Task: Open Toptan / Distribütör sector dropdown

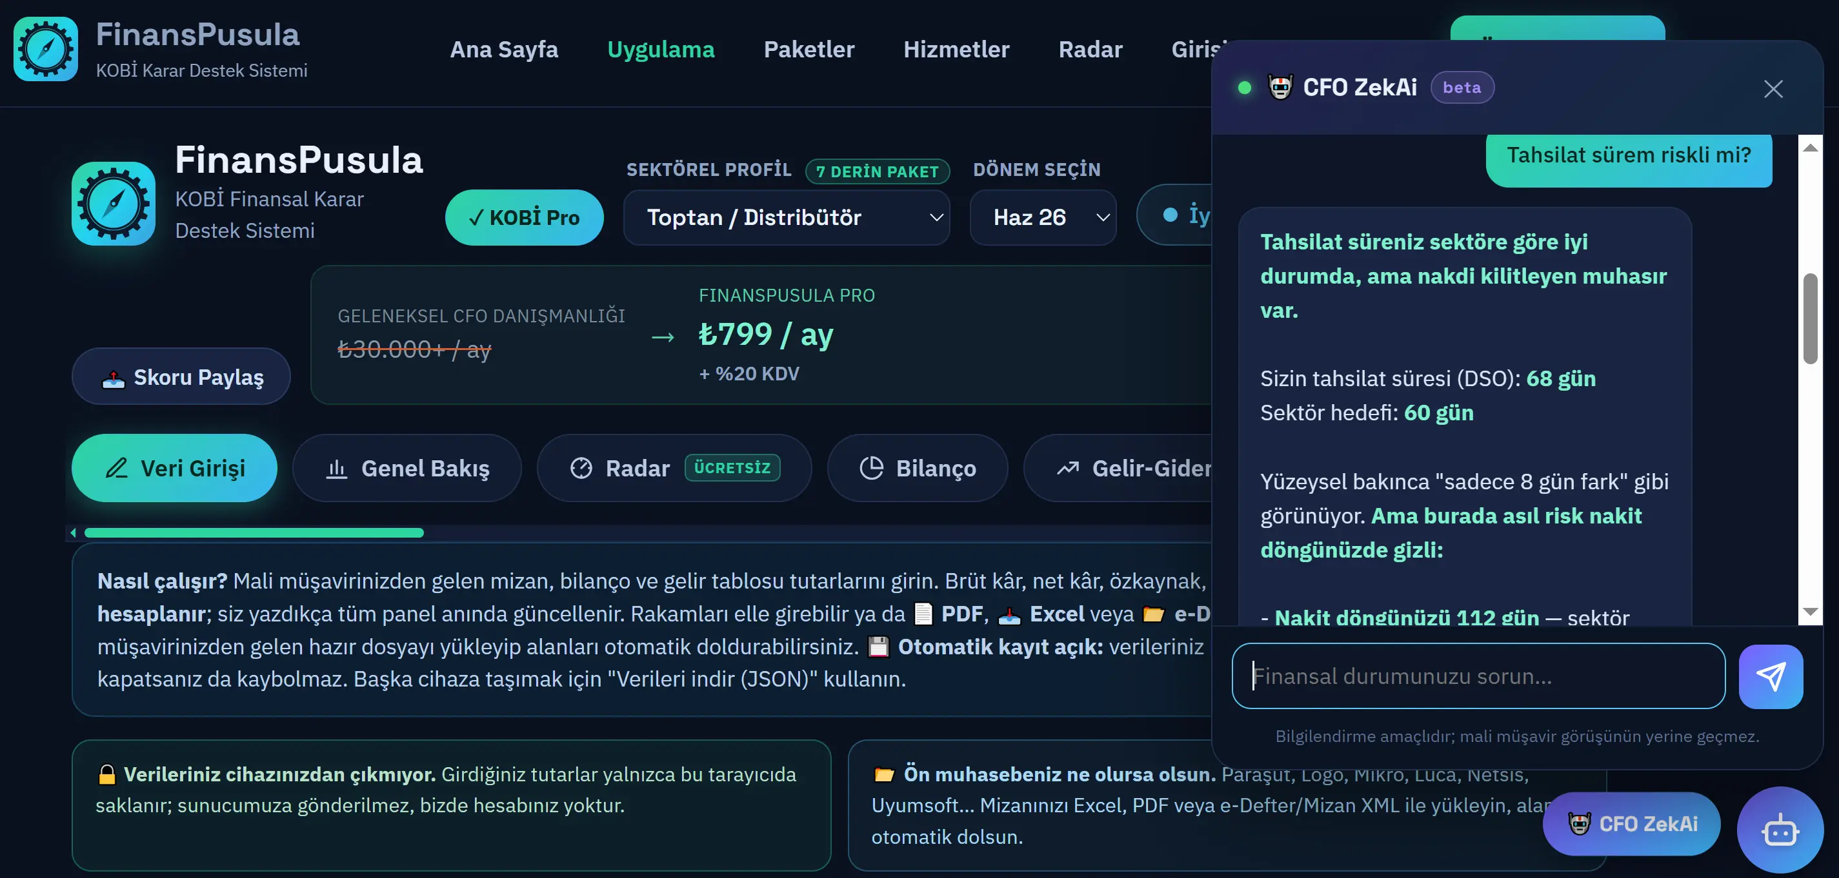Action: click(x=786, y=217)
